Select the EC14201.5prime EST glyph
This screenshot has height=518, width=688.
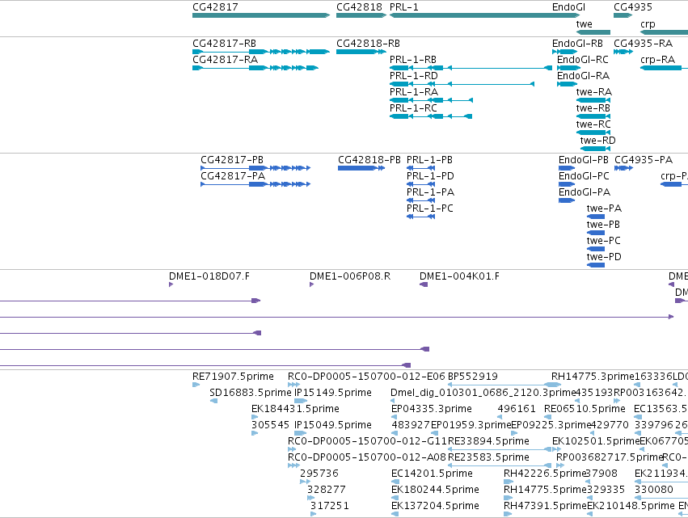[395, 482]
